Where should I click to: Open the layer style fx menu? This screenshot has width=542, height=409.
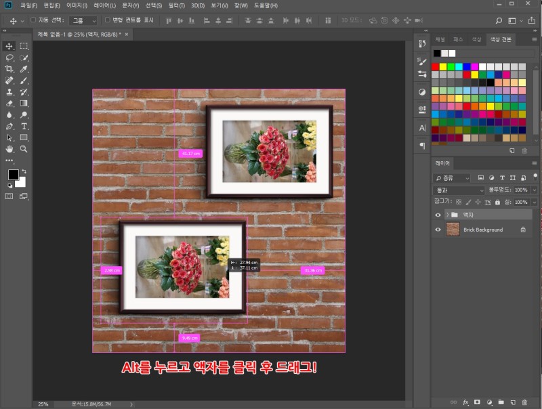465,402
